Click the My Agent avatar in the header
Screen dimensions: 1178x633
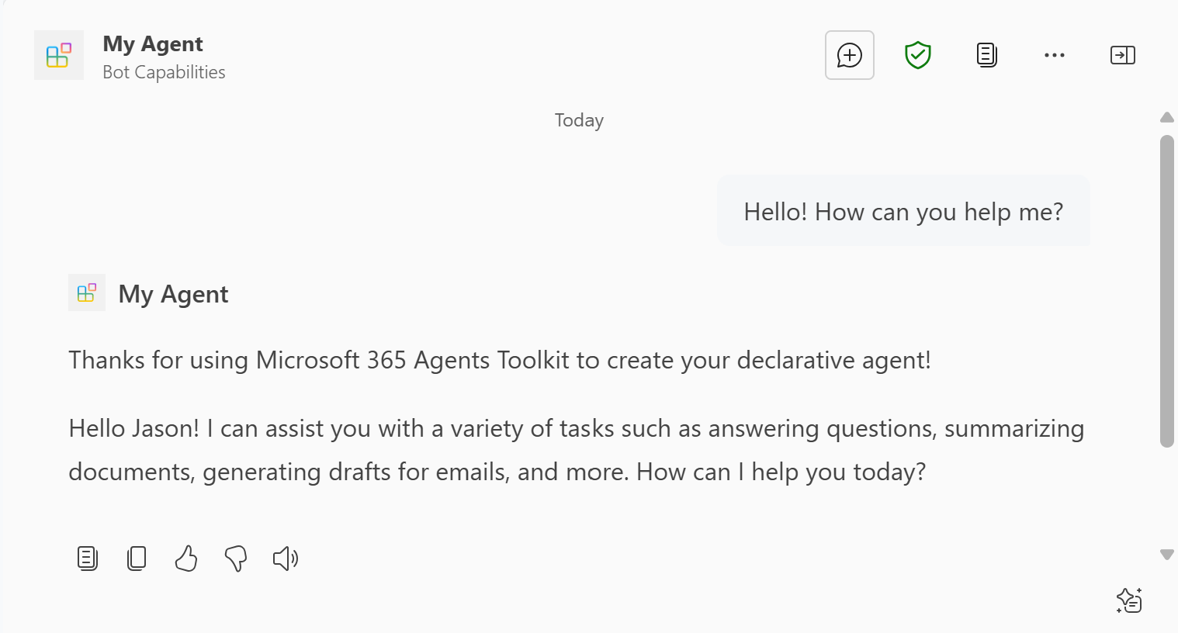point(59,55)
